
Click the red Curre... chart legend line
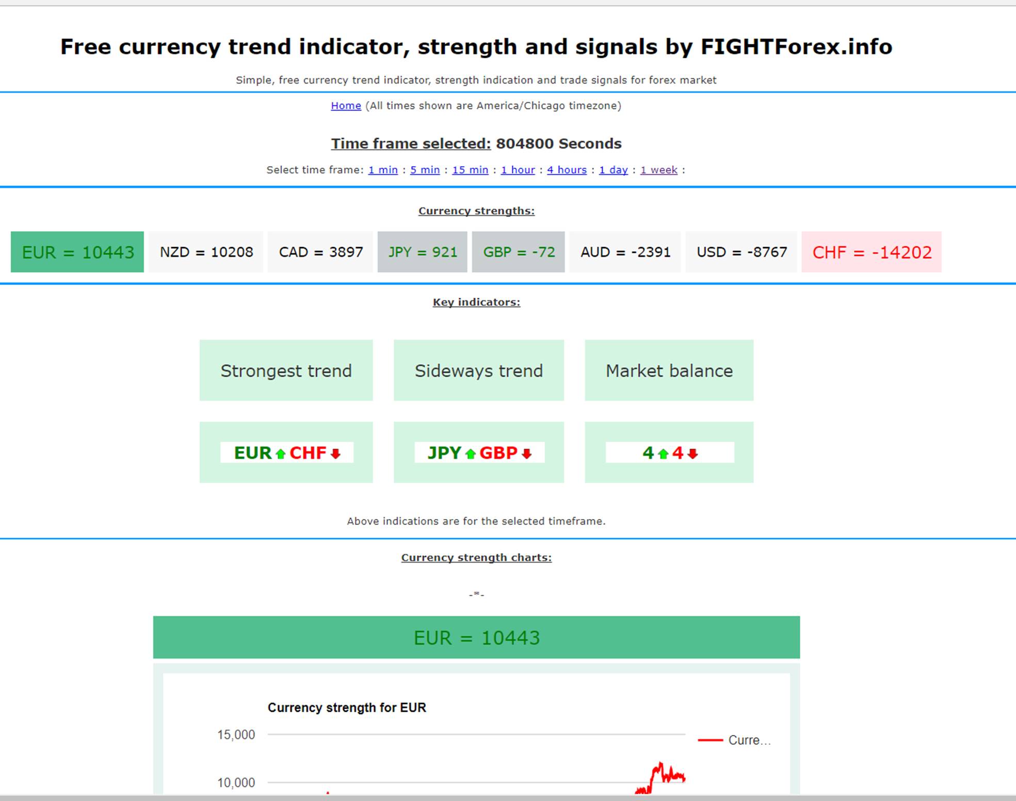(710, 740)
